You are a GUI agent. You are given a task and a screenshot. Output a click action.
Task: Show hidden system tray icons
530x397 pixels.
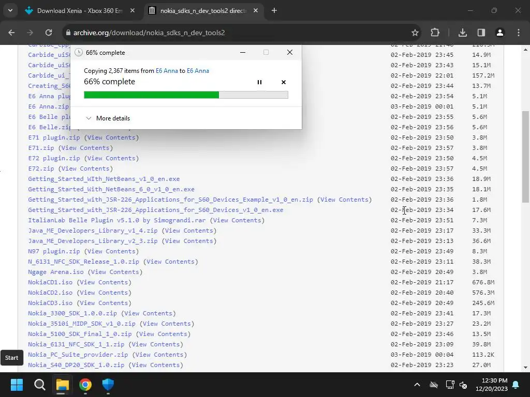coord(417,385)
